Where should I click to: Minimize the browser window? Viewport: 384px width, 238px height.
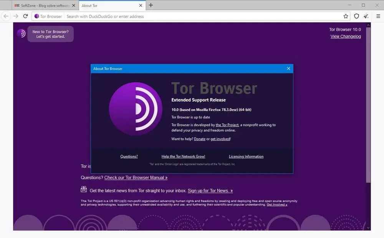pos(349,5)
